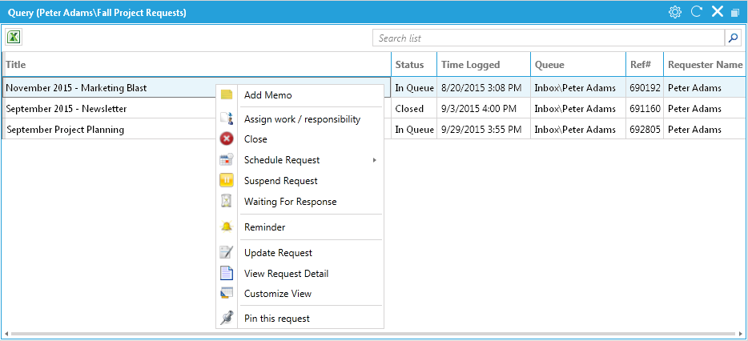Click the Excel export icon
The height and width of the screenshot is (341, 748).
(x=14, y=37)
